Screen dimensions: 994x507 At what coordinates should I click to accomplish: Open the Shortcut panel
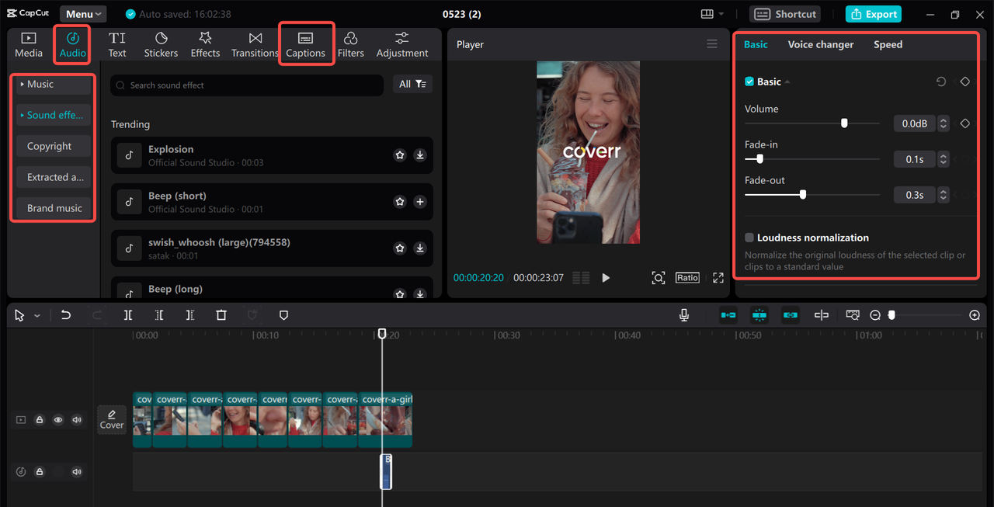pos(786,14)
